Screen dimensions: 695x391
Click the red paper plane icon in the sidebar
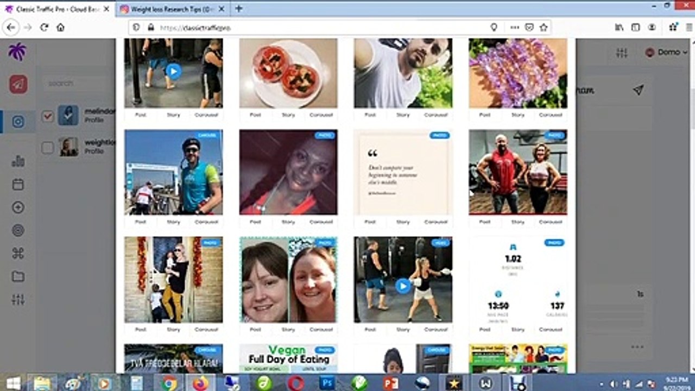click(18, 84)
